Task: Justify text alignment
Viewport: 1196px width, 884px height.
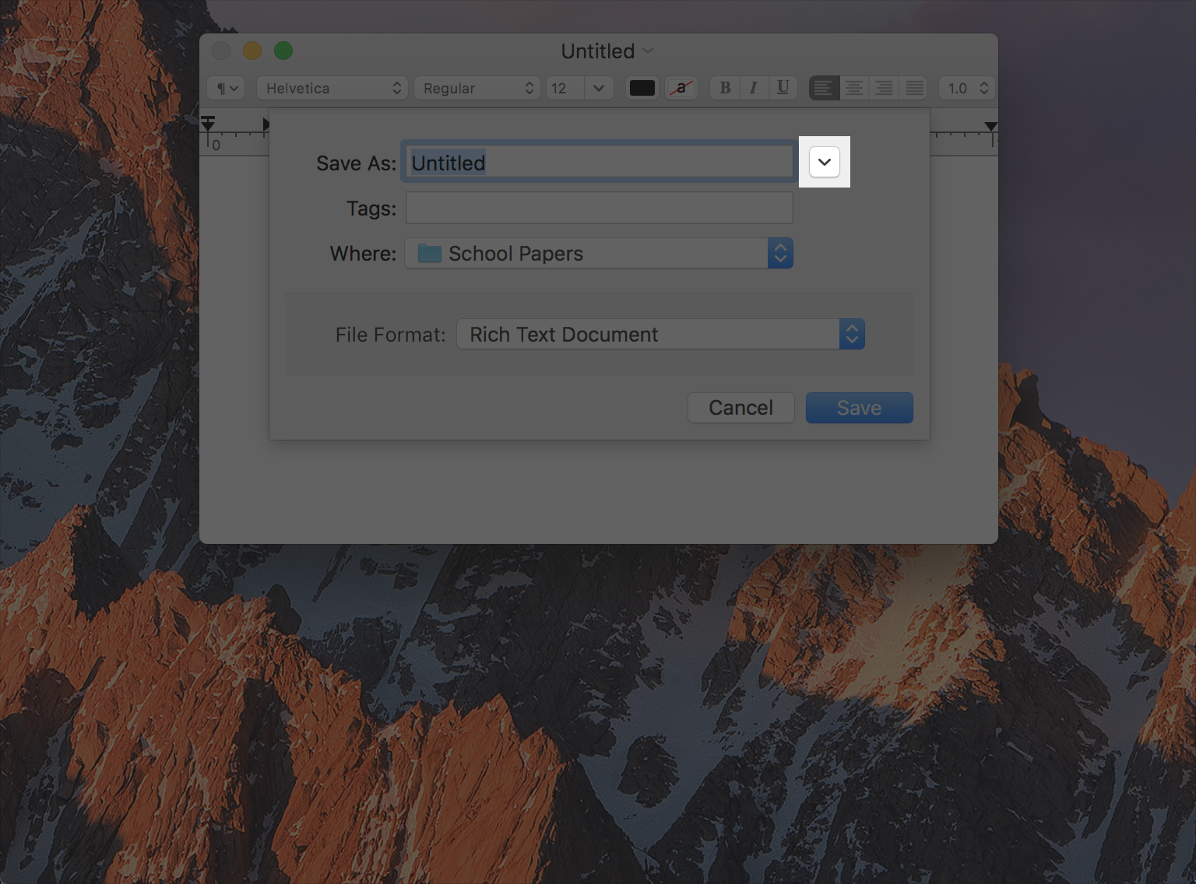Action: pyautogui.click(x=914, y=88)
